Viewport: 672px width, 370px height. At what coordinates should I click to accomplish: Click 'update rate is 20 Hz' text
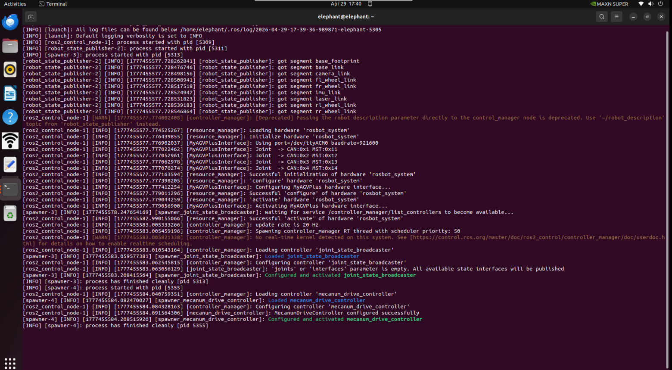click(x=287, y=225)
